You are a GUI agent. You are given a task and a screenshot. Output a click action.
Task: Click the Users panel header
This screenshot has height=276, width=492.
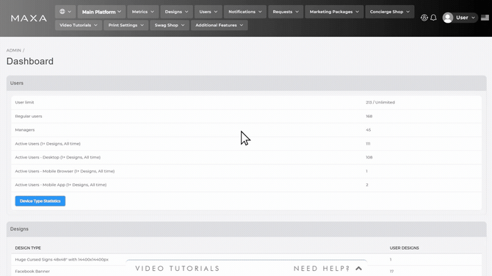(x=246, y=83)
